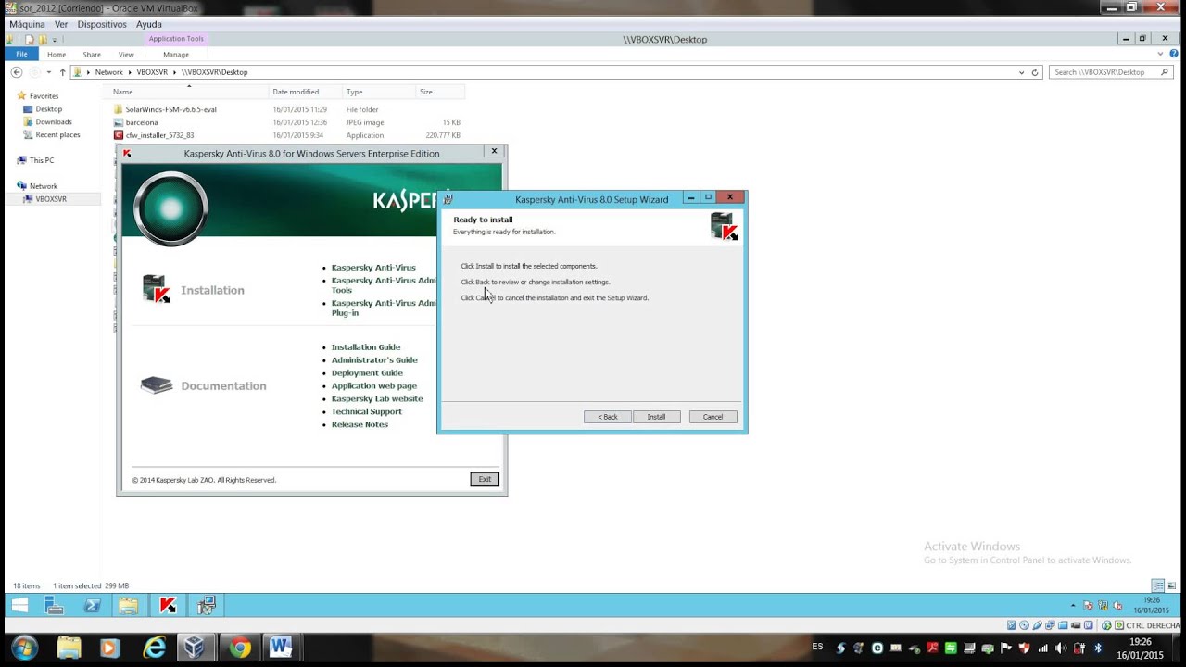The width and height of the screenshot is (1186, 667).
Task: Click Install in the Setup Wizard
Action: 656,417
